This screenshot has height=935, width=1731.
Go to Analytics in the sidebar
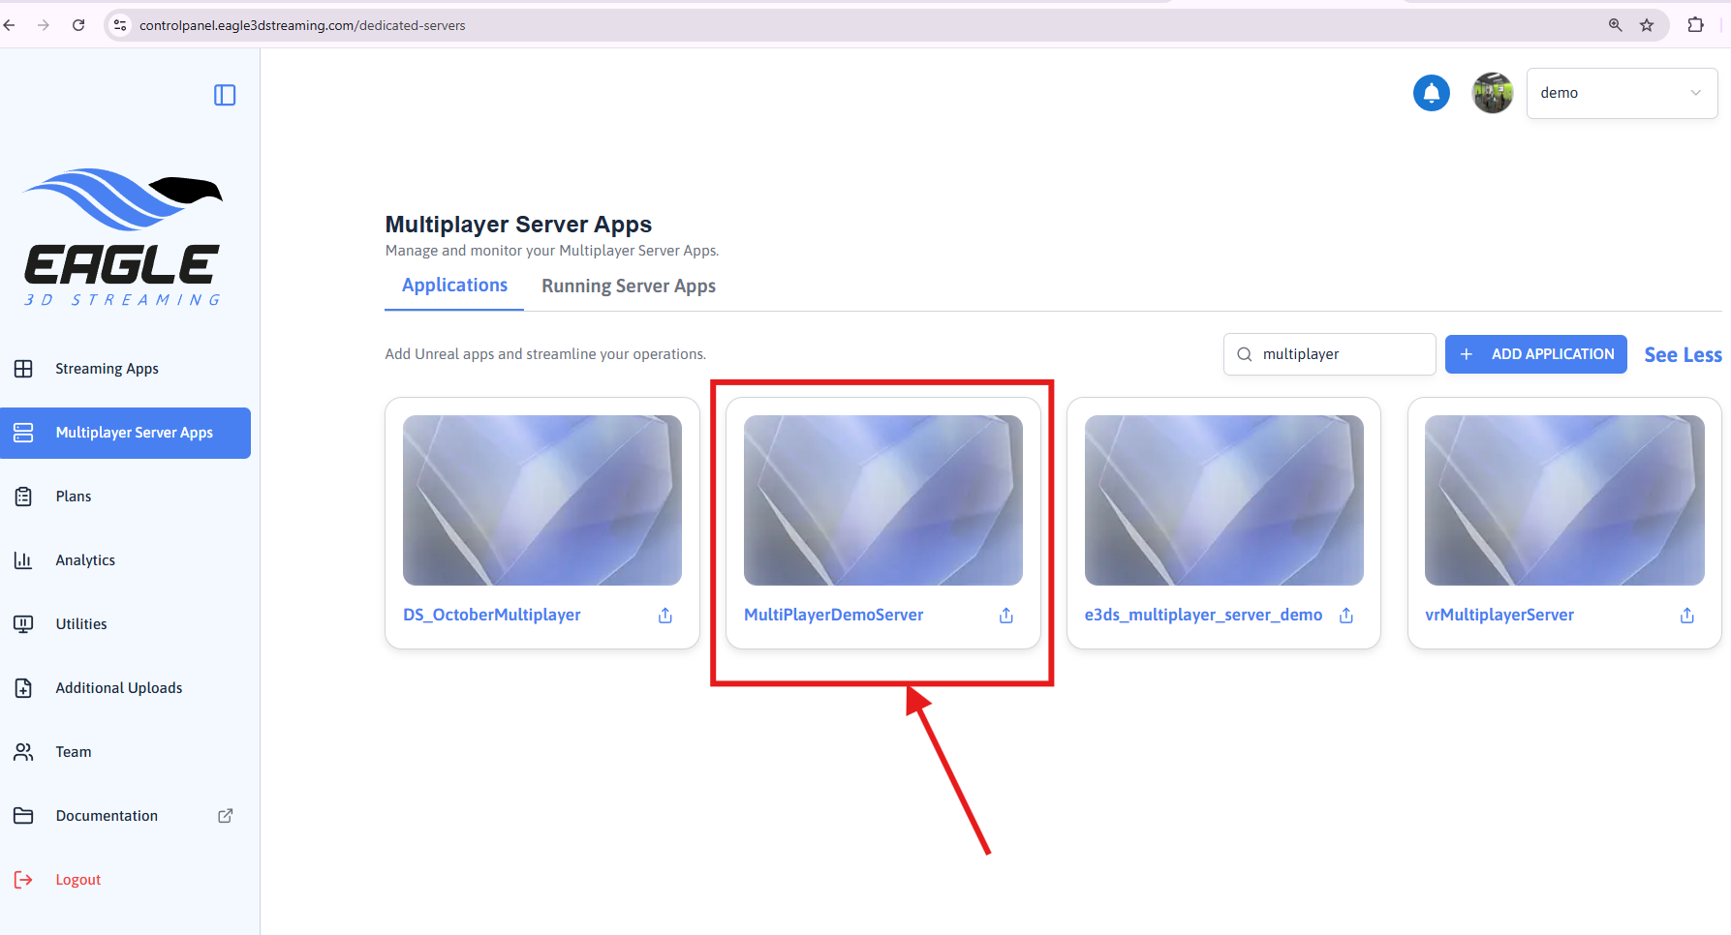85,560
